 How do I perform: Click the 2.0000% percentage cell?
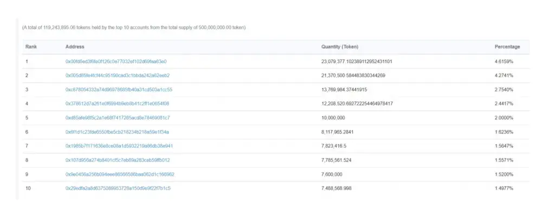[x=504, y=118]
